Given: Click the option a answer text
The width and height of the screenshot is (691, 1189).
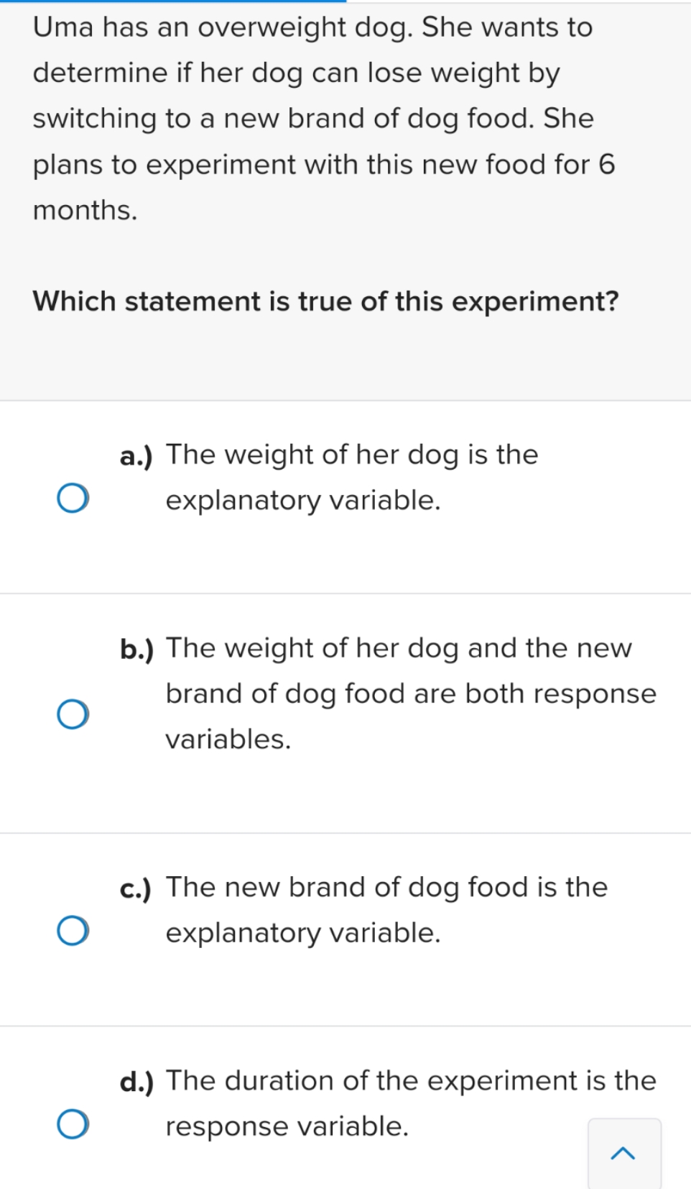Looking at the screenshot, I should [x=352, y=477].
